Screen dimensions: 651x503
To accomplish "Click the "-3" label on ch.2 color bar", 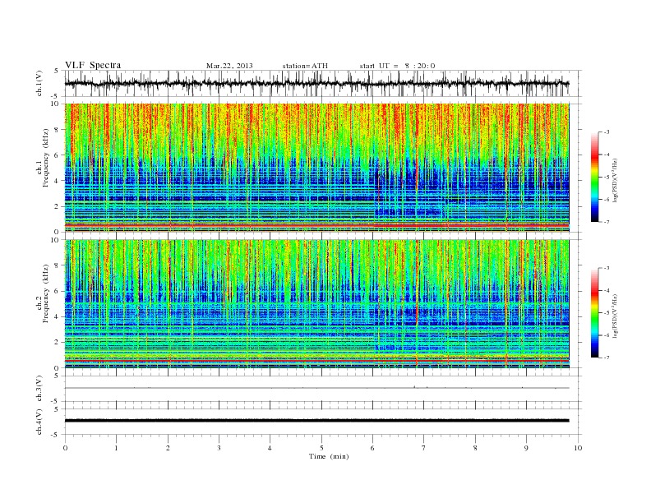I will pyautogui.click(x=607, y=268).
